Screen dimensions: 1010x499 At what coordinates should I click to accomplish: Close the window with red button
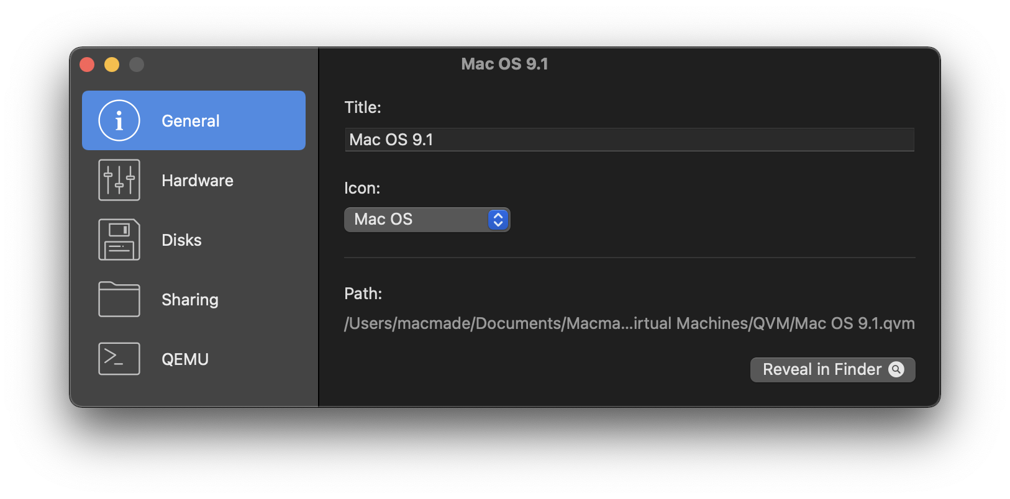coord(87,65)
